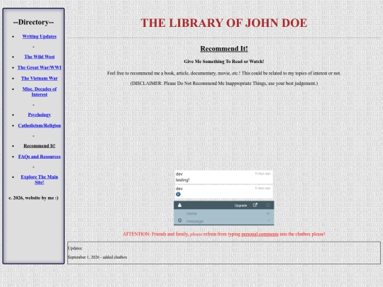383x287 pixels.
Task: Click the chatbox user profile icon
Action: [x=179, y=206]
